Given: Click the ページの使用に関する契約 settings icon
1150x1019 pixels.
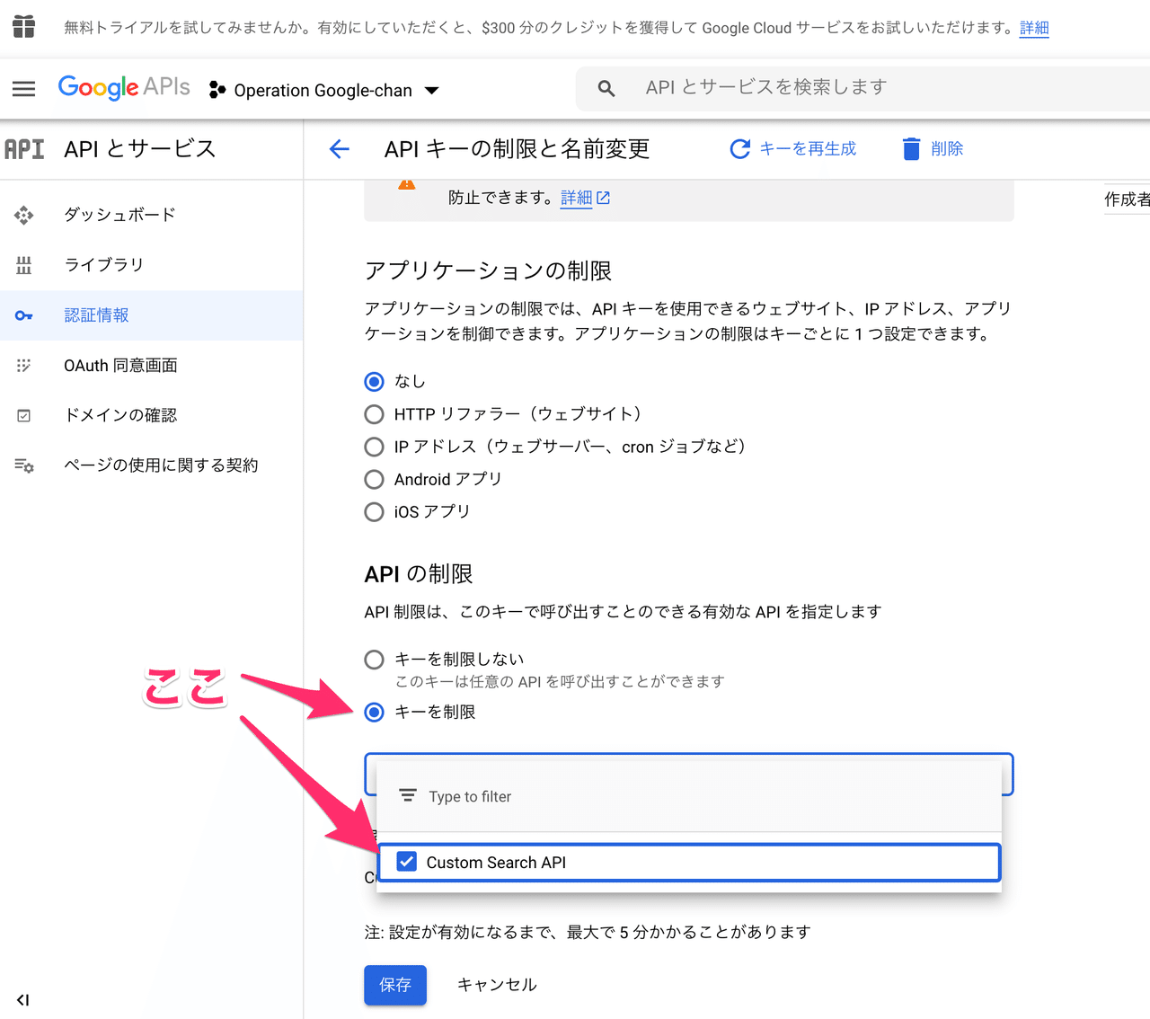Looking at the screenshot, I should [x=24, y=465].
